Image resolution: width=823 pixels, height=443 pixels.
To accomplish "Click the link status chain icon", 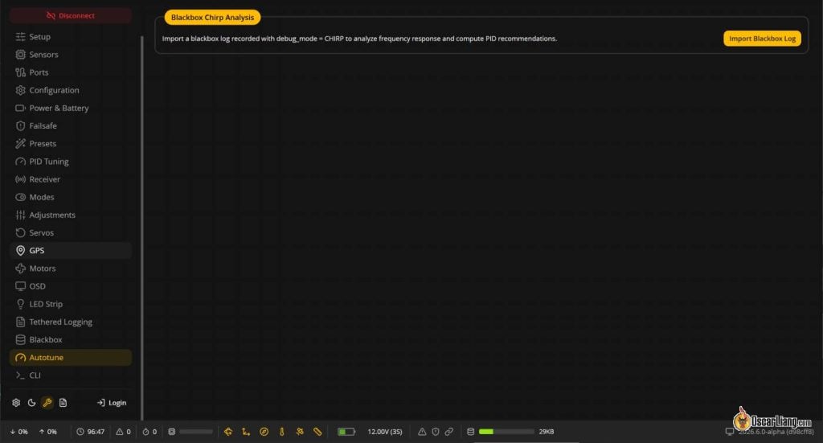I will [x=449, y=432].
